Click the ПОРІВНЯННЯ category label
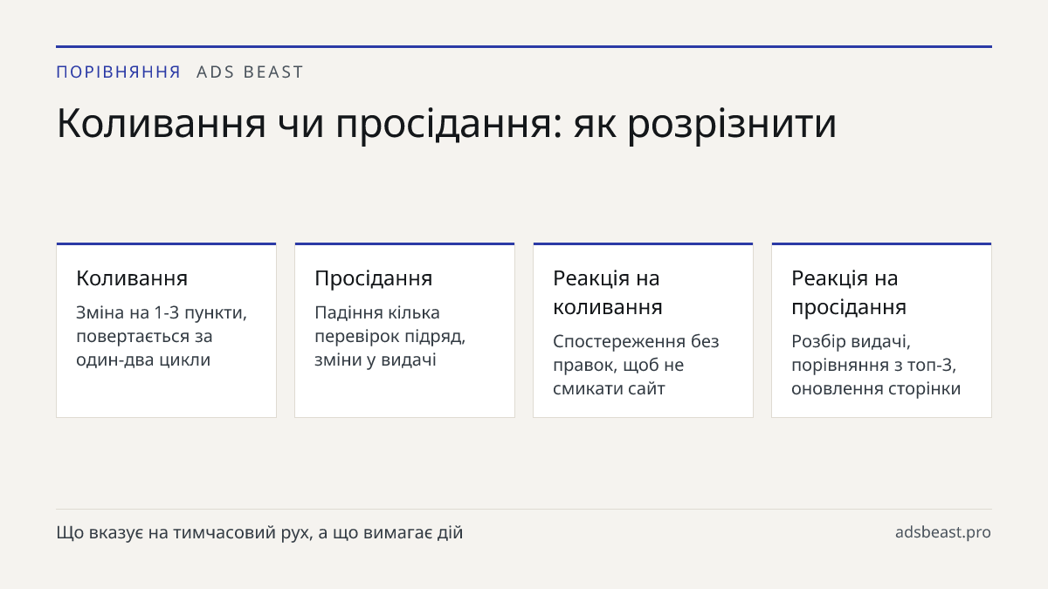1048x589 pixels. pos(119,72)
